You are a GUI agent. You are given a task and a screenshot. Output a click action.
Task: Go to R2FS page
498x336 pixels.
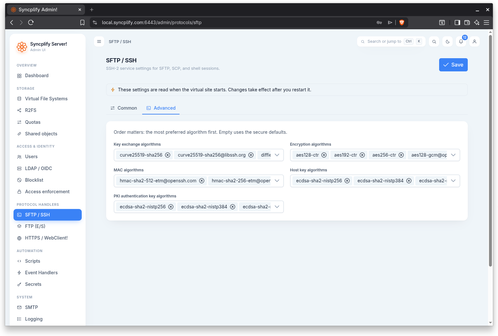[x=48, y=110]
